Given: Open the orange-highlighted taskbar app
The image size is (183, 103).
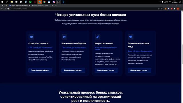Looking at the screenshot, I should coord(40,2).
